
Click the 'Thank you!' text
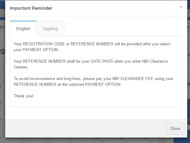tap(23, 96)
